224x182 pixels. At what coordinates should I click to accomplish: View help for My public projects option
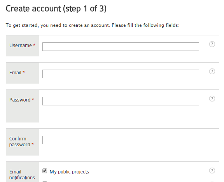(x=212, y=170)
